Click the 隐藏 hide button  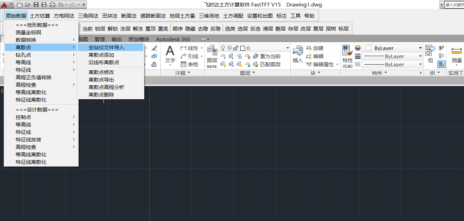click(x=190, y=29)
